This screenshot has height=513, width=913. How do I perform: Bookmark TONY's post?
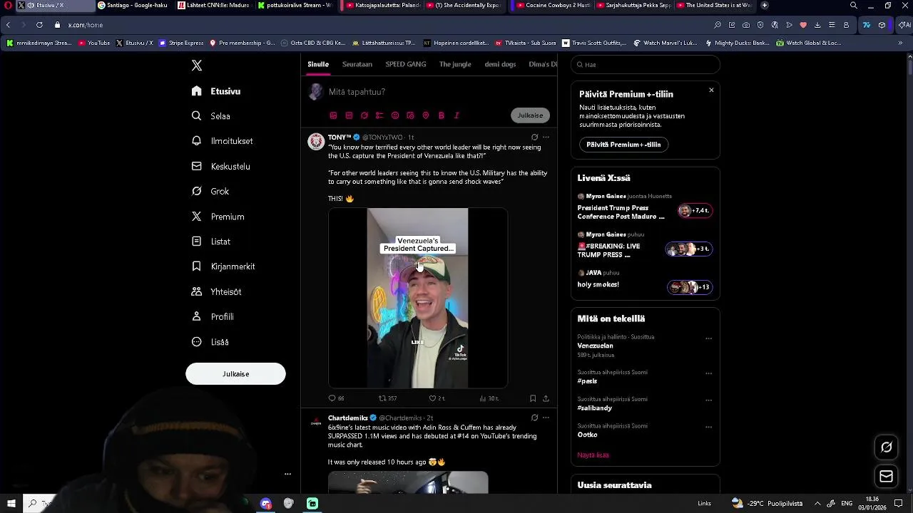click(x=533, y=398)
